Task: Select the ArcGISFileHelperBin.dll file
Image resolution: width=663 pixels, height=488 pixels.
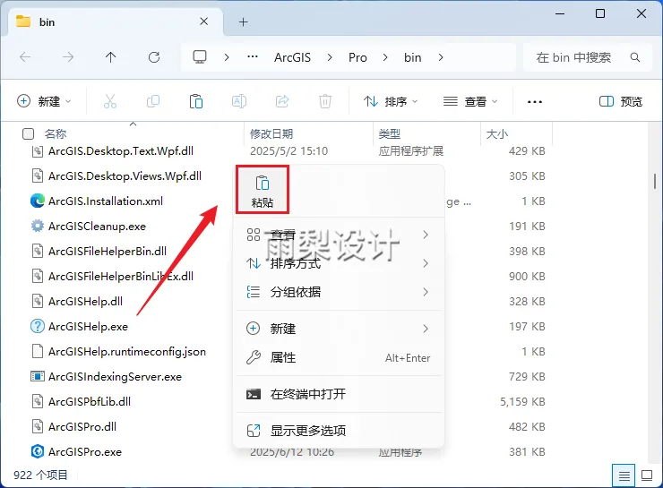Action: click(108, 251)
